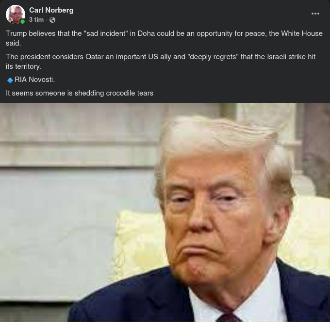Click the phrase "White House" in the post
Screen dimensions: 330x322
pyautogui.click(x=302, y=33)
